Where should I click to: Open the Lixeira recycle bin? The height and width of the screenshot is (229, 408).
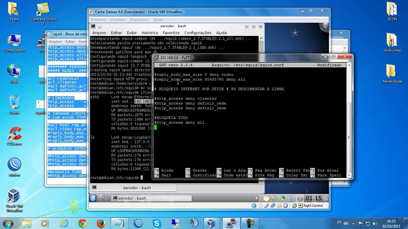click(x=14, y=105)
